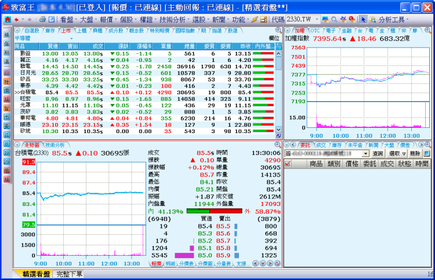Viewport: 435px width, 280px height.
Task: Click the zoom icon above quote detail panel
Action: pos(277,145)
